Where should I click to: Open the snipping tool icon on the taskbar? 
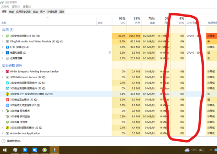point(54,150)
